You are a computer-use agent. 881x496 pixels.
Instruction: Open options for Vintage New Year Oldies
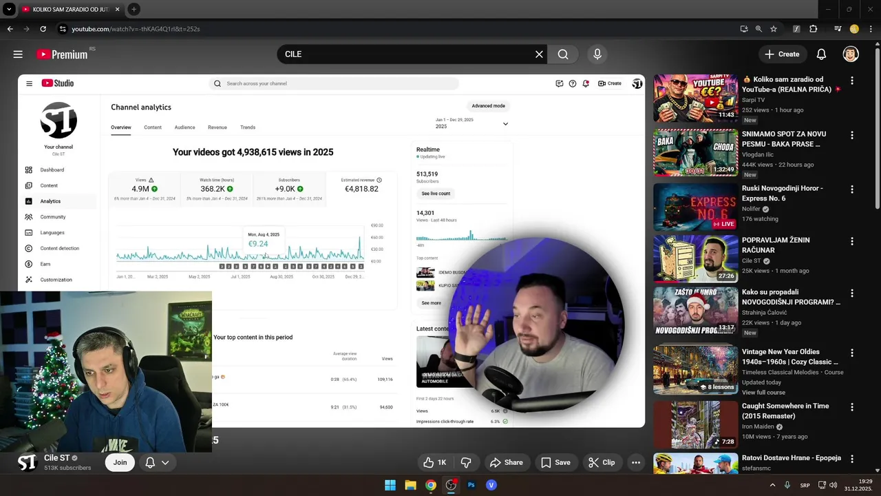pos(852,353)
